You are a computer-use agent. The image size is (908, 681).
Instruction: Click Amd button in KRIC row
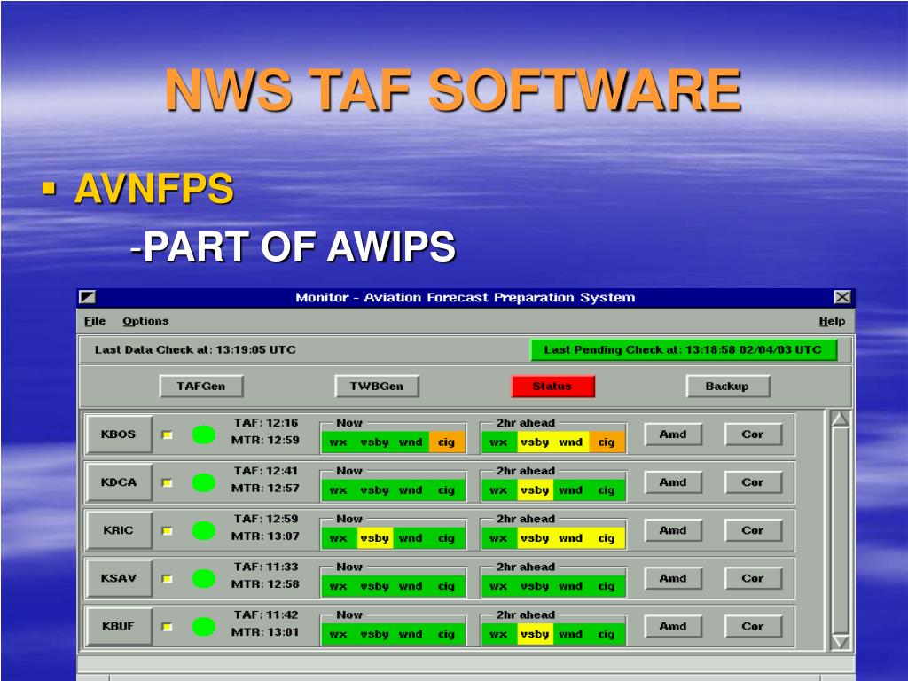pyautogui.click(x=673, y=530)
